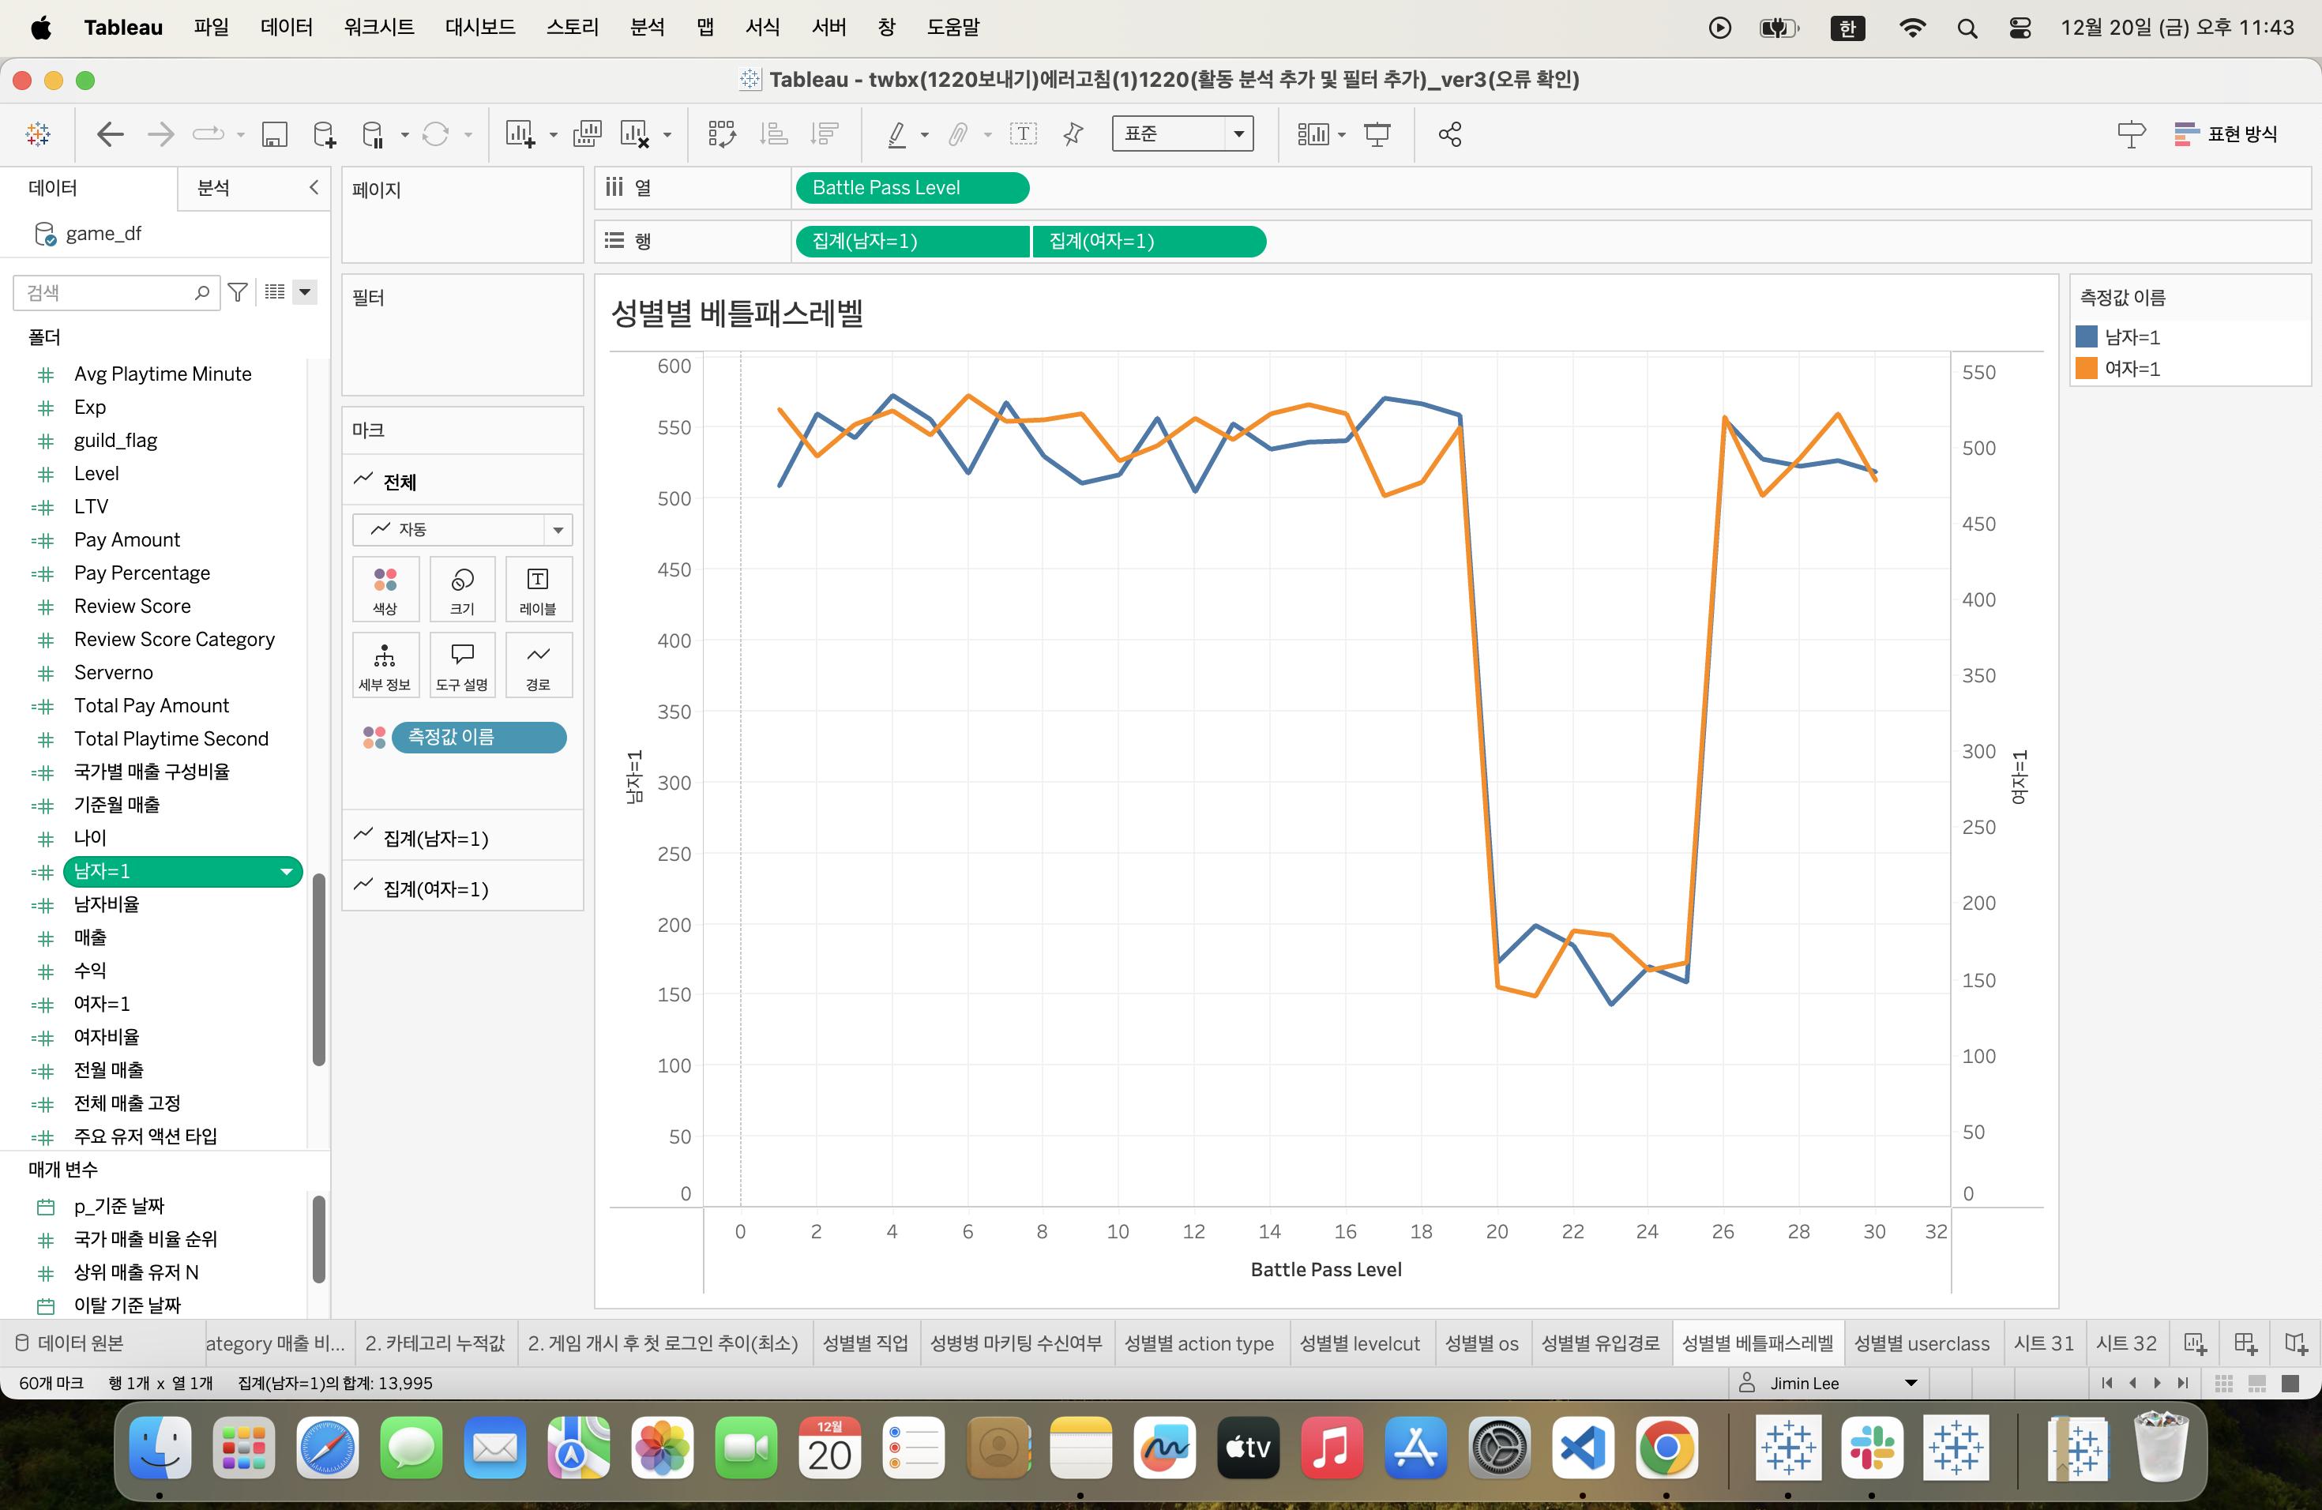Collapse the Data pane with the chevron
The width and height of the screenshot is (2322, 1510).
pos(314,187)
